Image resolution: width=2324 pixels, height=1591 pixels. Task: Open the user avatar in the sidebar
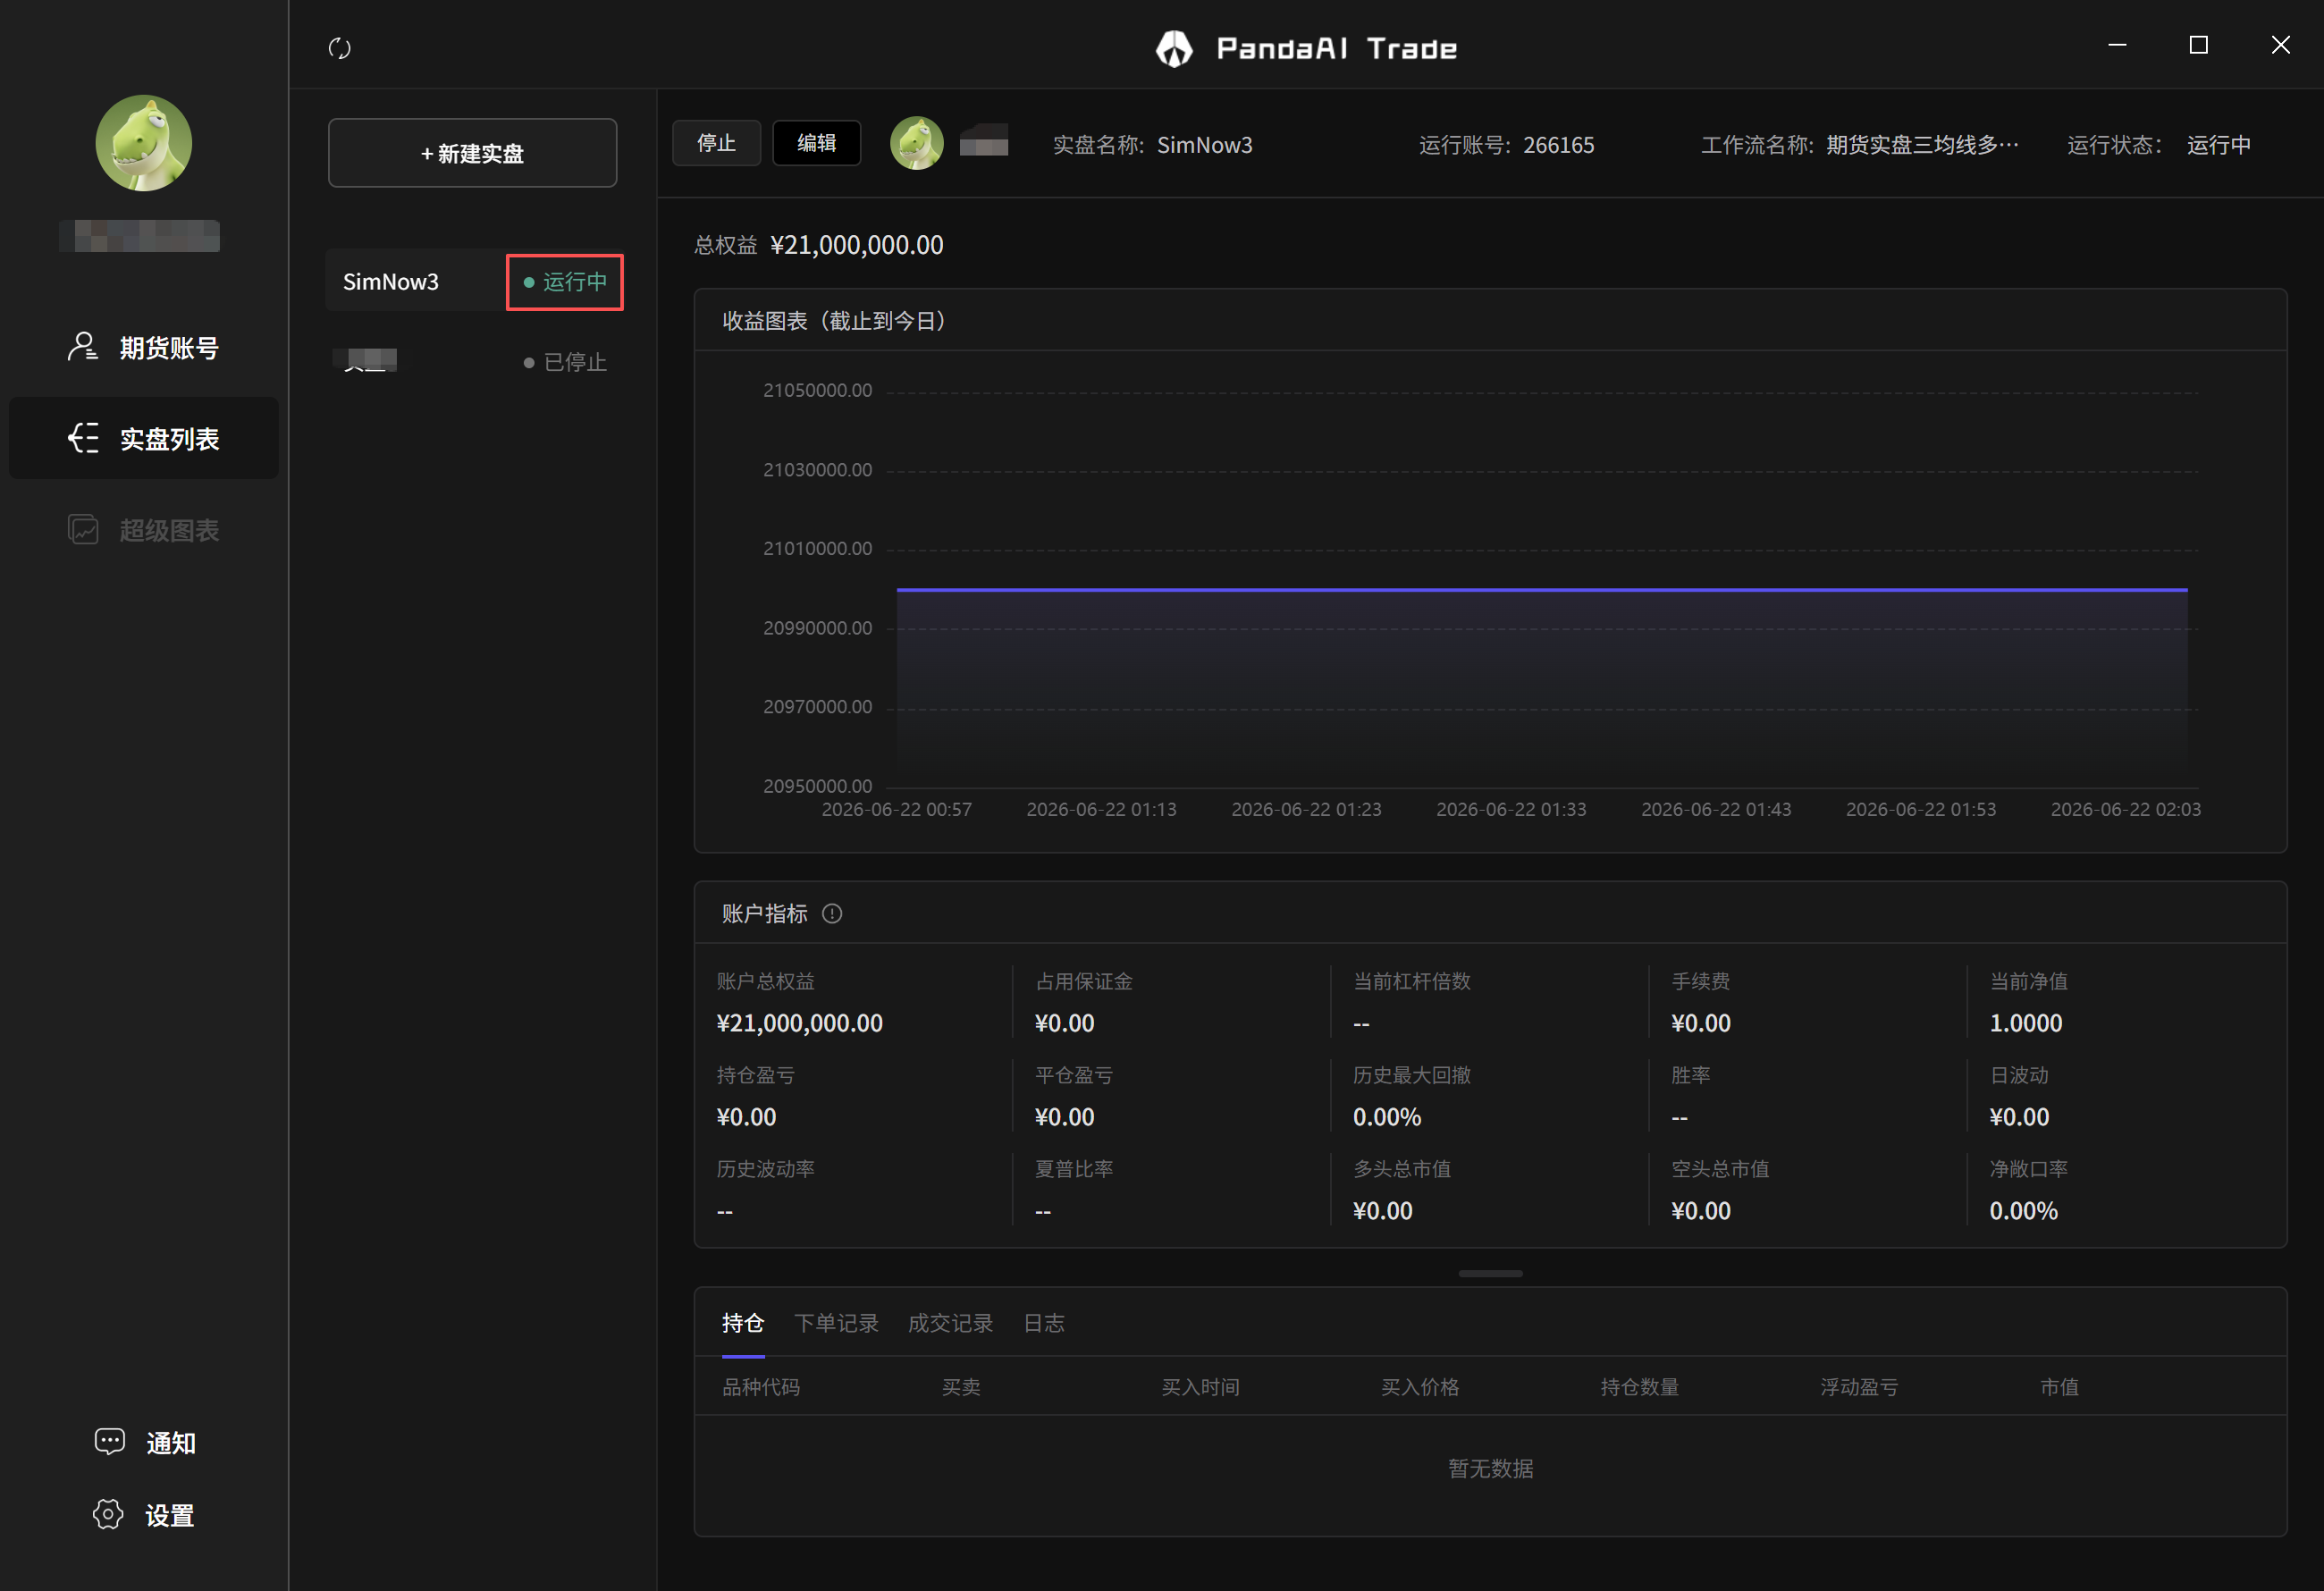point(144,143)
